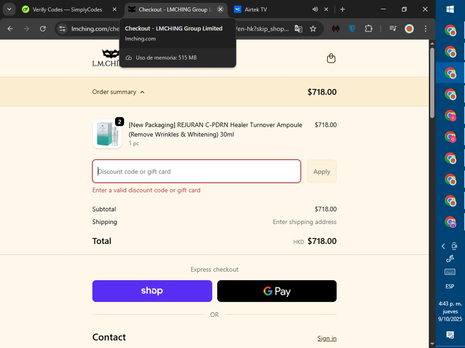This screenshot has height=348, width=465.
Task: Click the L.M.CHING store logo
Action: (x=106, y=58)
